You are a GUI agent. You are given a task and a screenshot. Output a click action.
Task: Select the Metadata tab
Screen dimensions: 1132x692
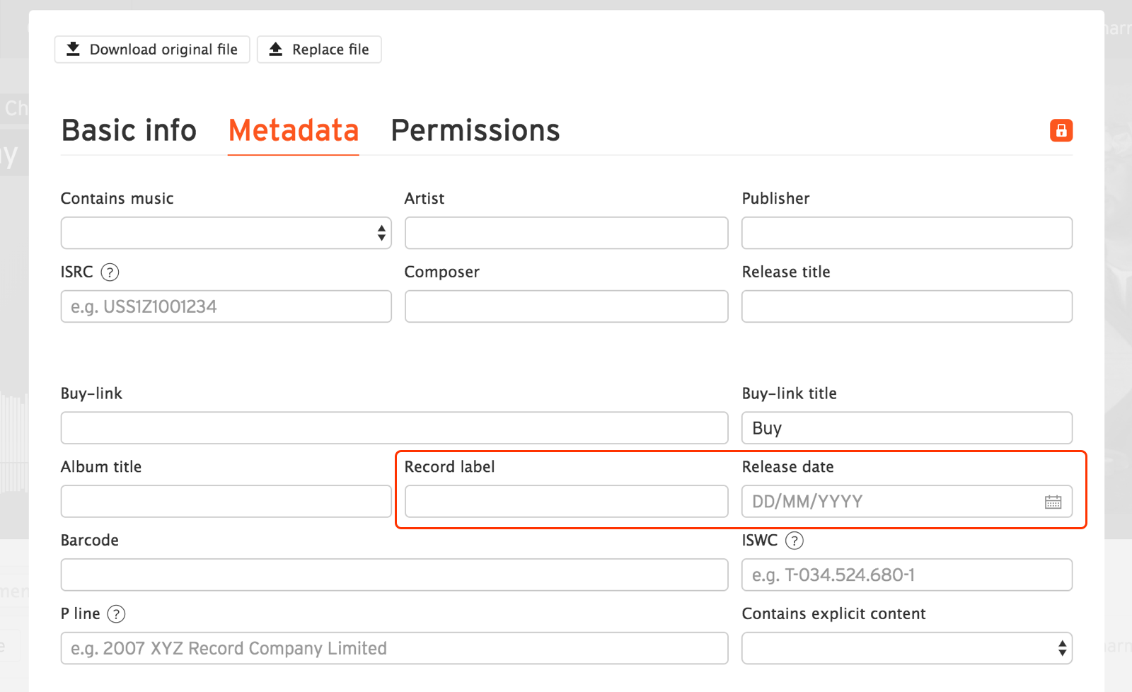point(293,130)
